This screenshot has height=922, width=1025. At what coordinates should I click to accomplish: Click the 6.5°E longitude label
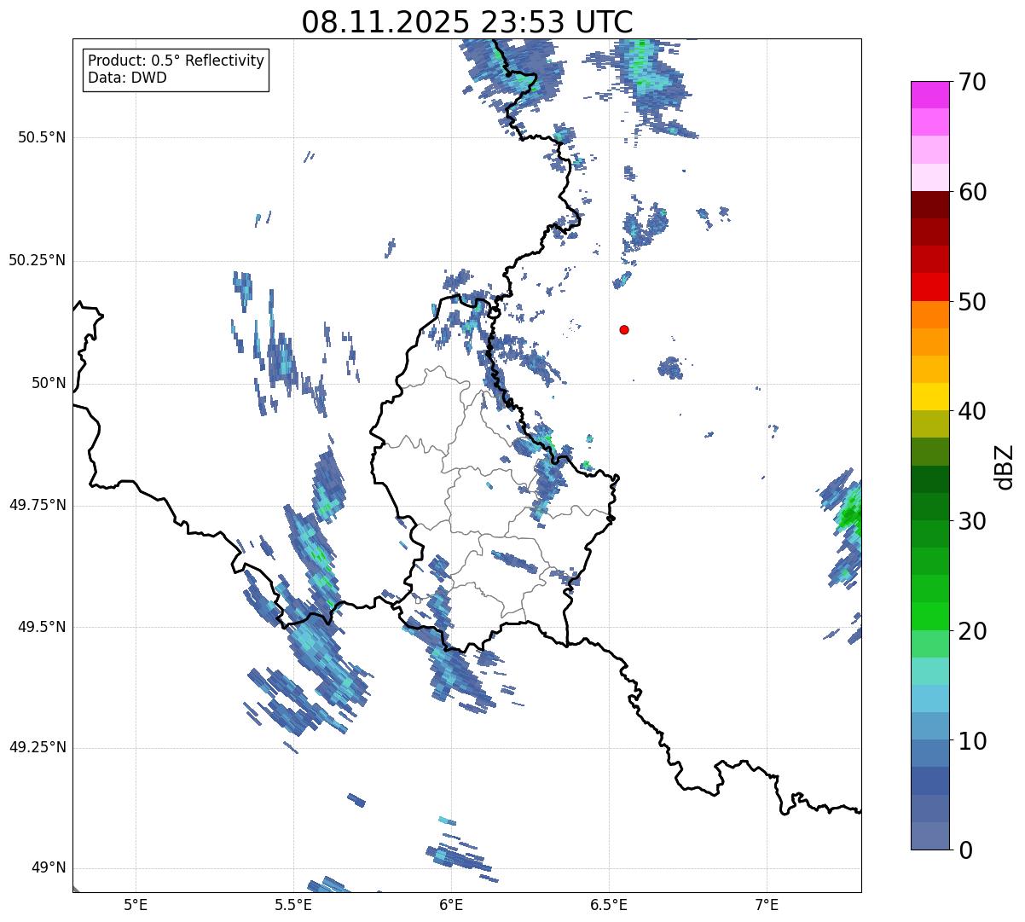pyautogui.click(x=609, y=905)
